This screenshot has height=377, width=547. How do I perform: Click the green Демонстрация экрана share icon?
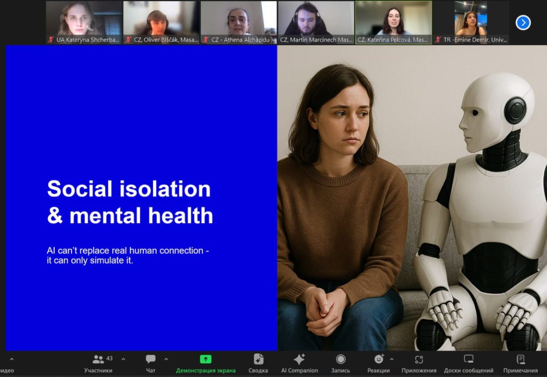tap(206, 359)
